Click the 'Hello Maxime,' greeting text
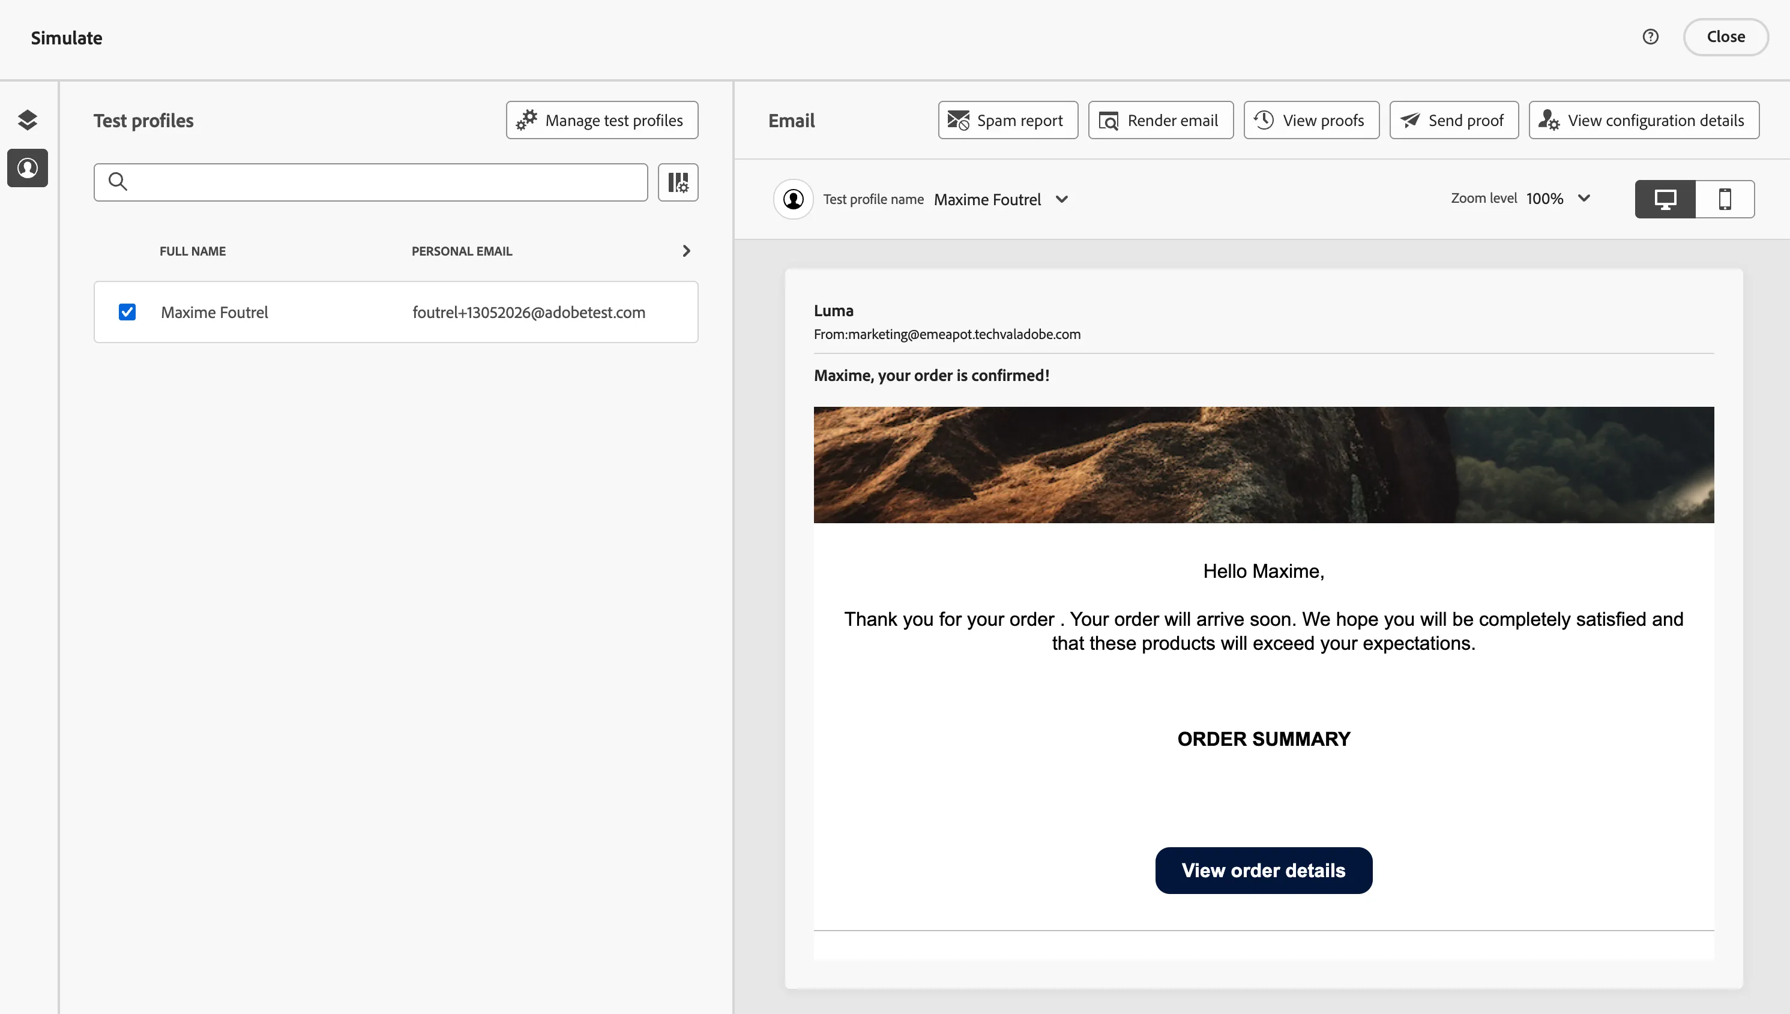The image size is (1790, 1014). (1263, 571)
